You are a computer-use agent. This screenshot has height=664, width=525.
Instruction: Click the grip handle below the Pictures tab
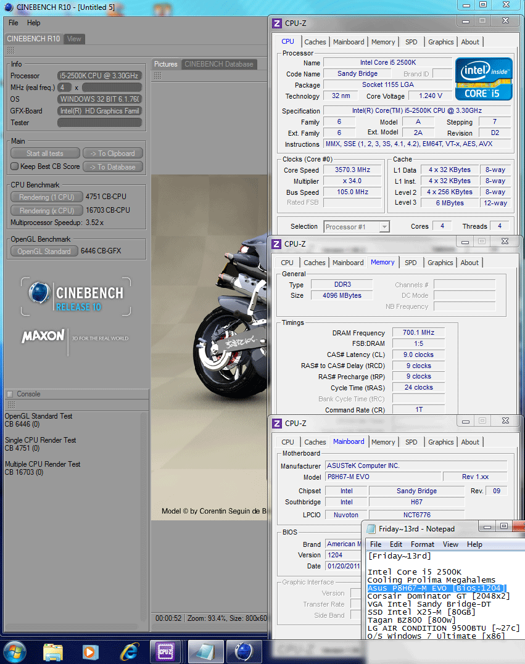(158, 76)
